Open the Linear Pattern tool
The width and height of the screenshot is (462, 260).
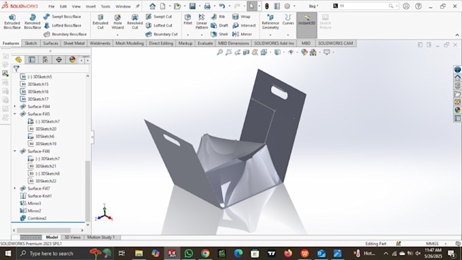202,22
